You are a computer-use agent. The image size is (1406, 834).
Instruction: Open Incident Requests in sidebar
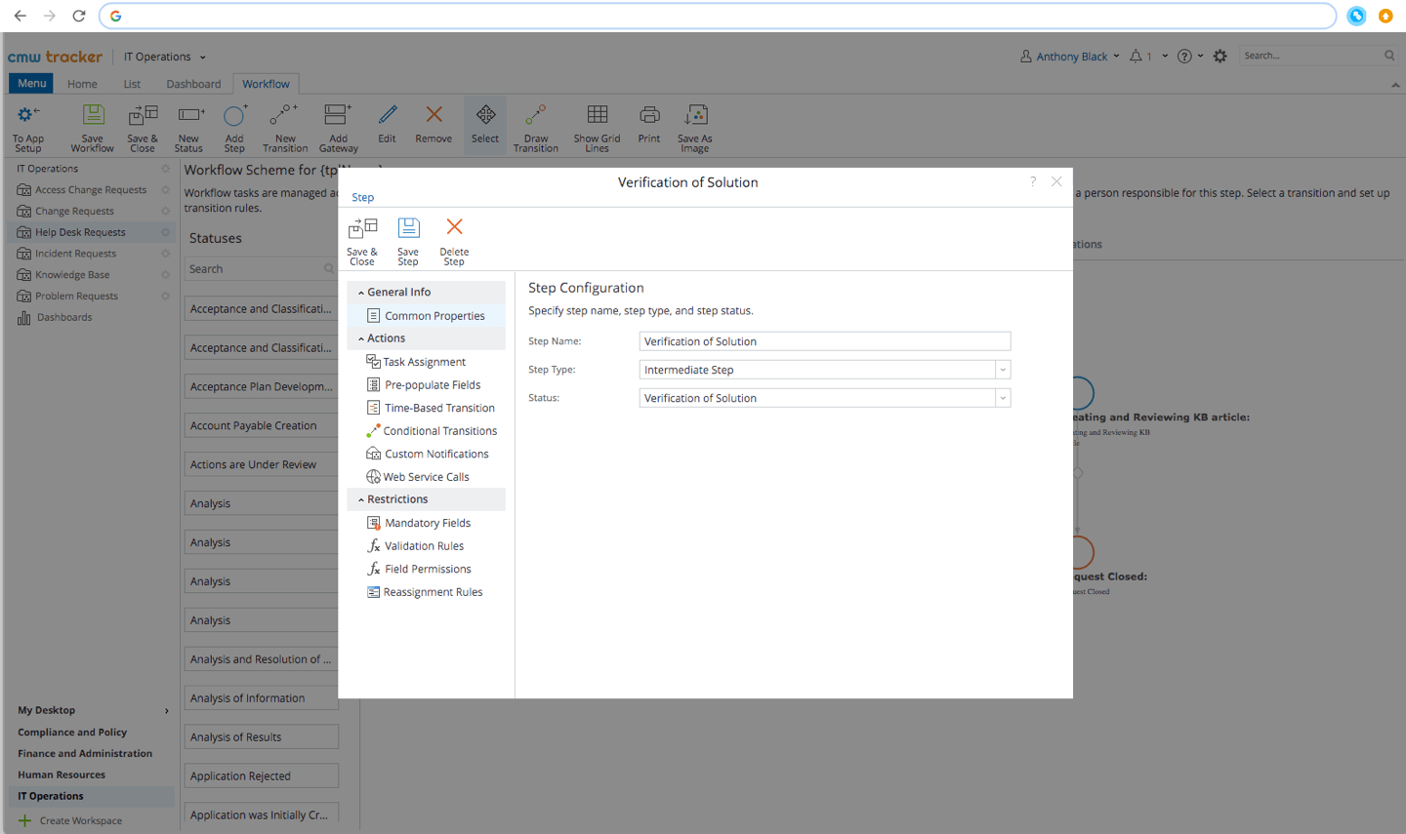76,254
